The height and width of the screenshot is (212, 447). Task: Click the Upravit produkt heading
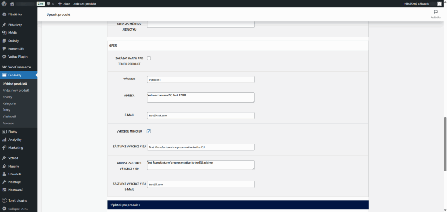pos(58,14)
